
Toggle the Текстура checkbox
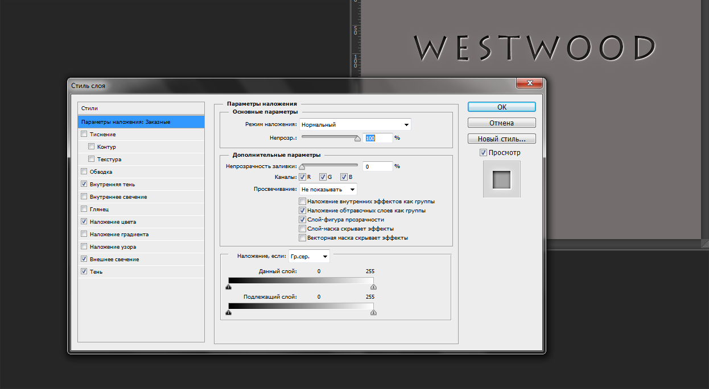92,160
